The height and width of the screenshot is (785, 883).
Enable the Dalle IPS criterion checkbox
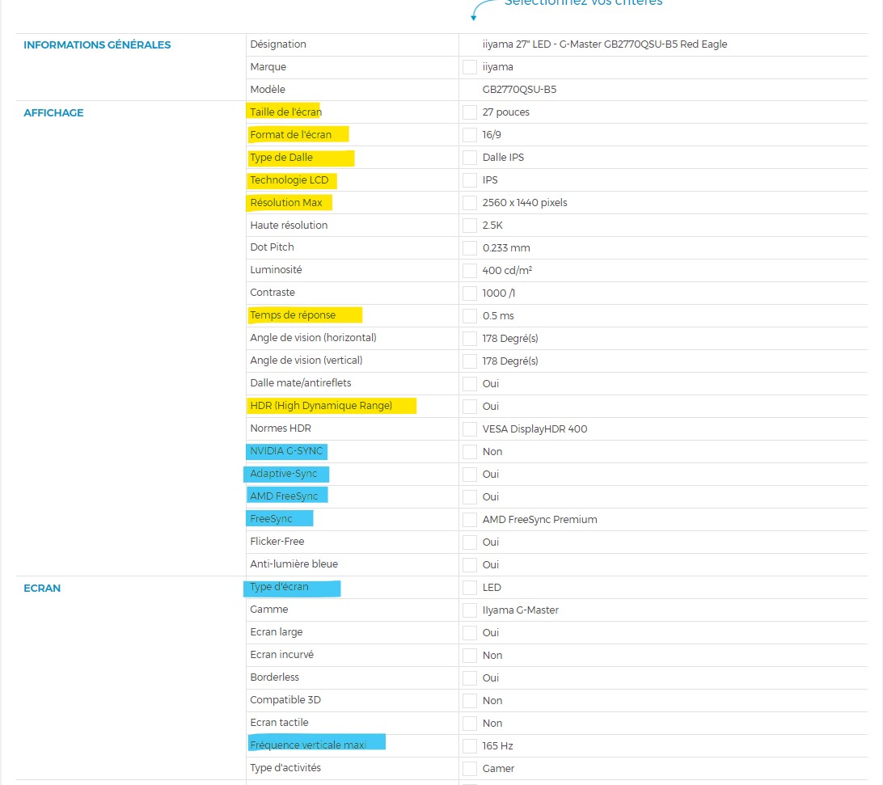[x=470, y=157]
